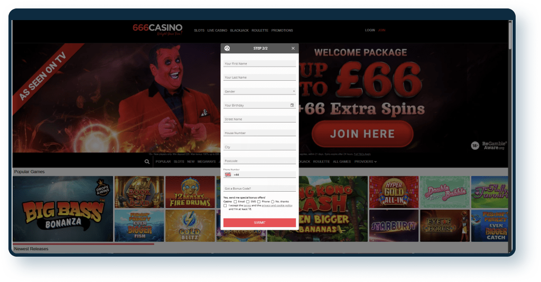
Task: Click the Popular Games heading
Action: (30, 171)
